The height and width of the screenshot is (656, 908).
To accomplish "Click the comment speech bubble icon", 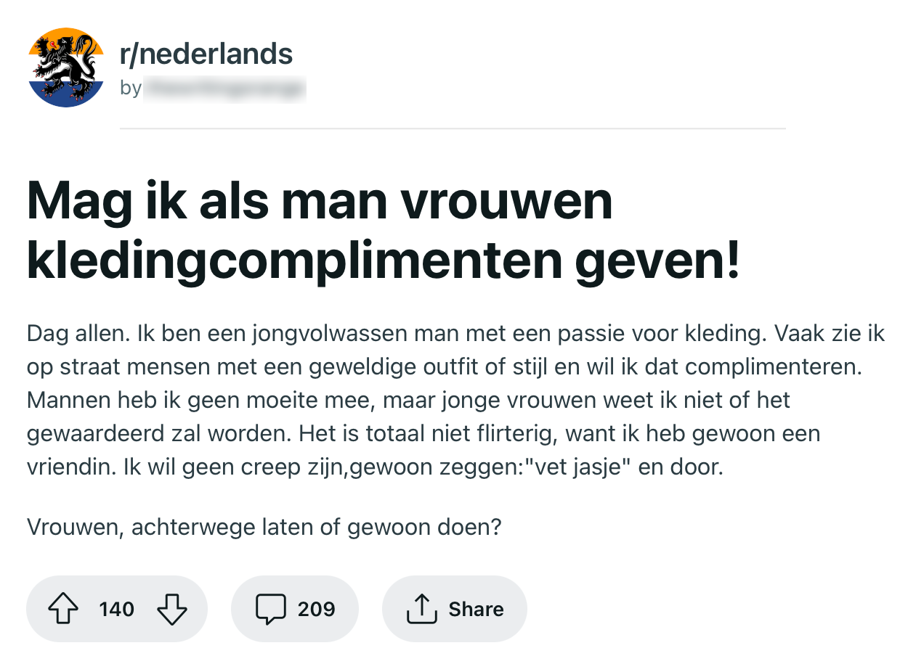I will (x=270, y=609).
